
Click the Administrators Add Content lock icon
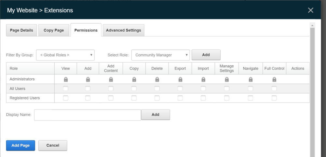[x=111, y=79]
